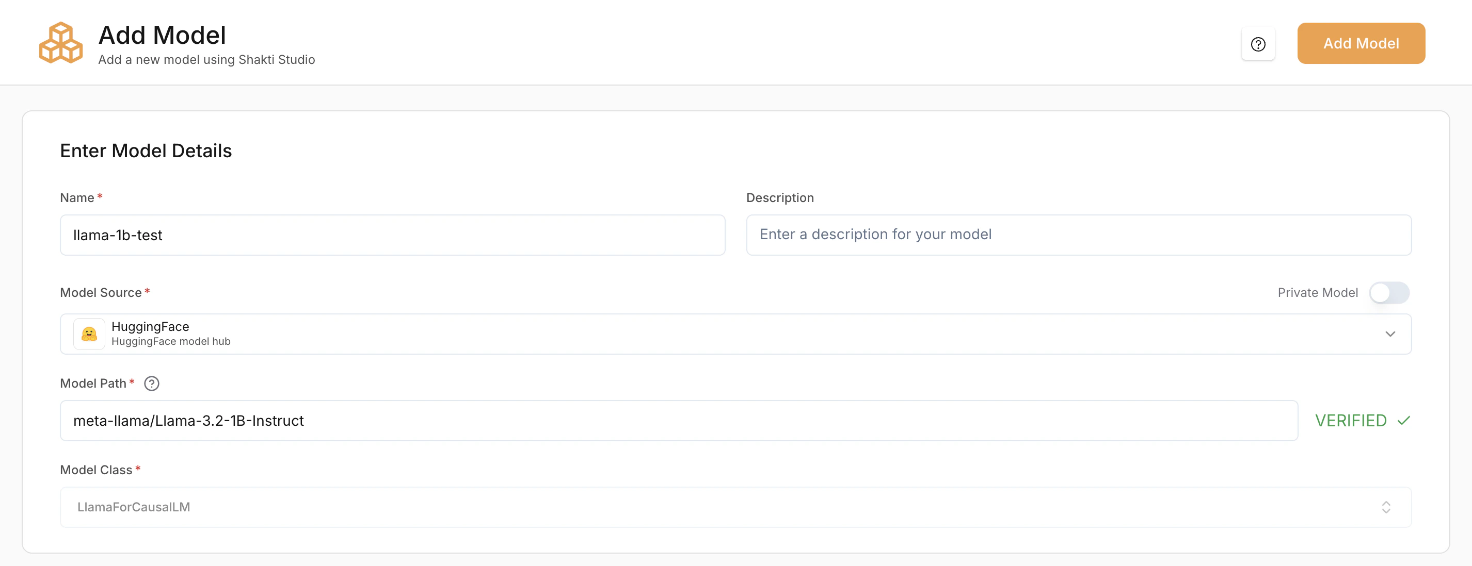The width and height of the screenshot is (1472, 566).
Task: Click the VERIFIED status label
Action: [1351, 421]
